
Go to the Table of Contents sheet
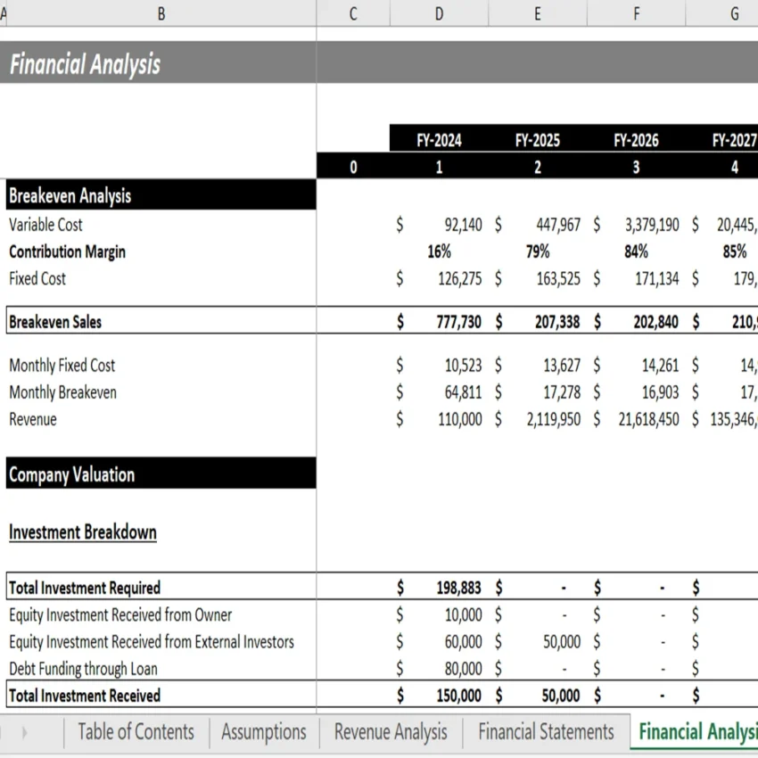point(136,731)
